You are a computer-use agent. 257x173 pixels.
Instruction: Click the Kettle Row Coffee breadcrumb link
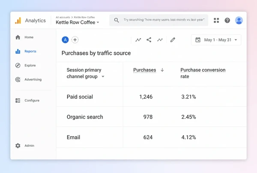pyautogui.click(x=84, y=17)
